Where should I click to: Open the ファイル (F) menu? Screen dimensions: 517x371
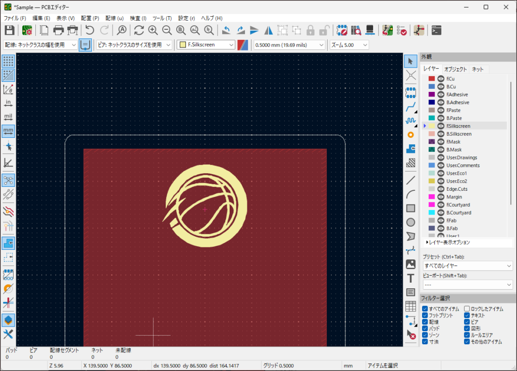[x=15, y=18]
